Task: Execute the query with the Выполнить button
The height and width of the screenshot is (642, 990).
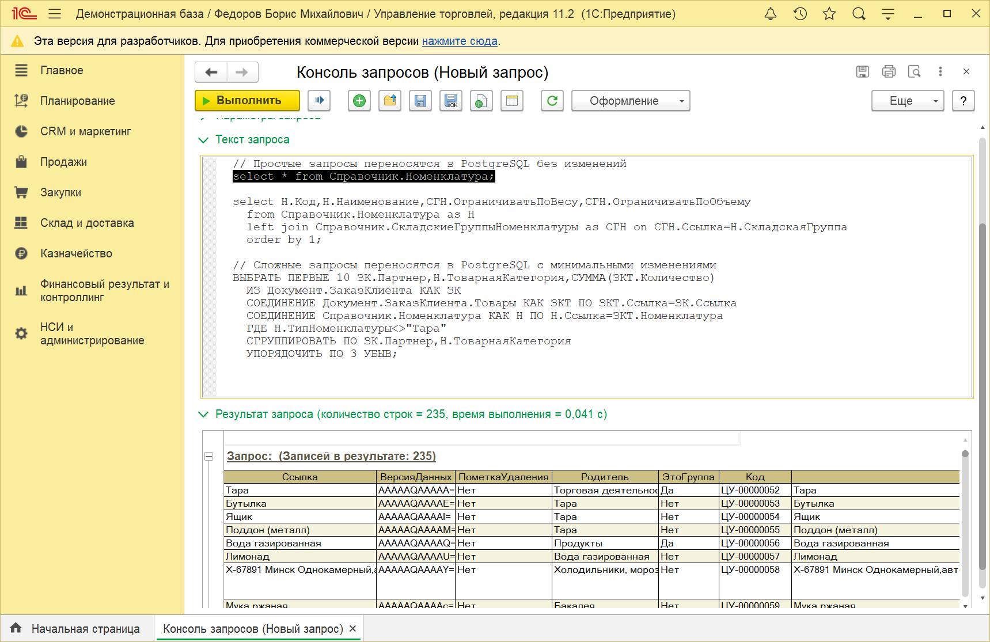Action: click(x=246, y=100)
